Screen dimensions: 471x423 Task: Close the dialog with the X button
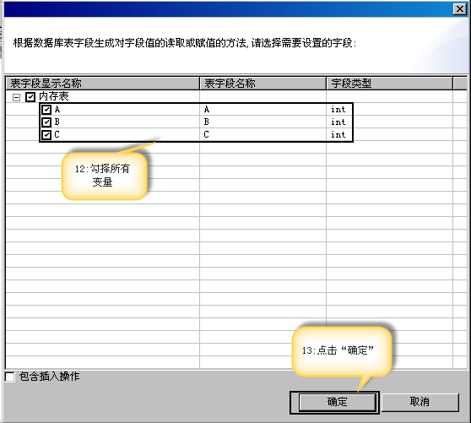pyautogui.click(x=459, y=9)
